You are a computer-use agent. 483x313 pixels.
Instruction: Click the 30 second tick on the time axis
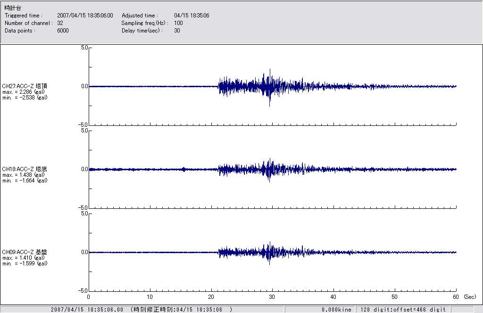point(272,297)
